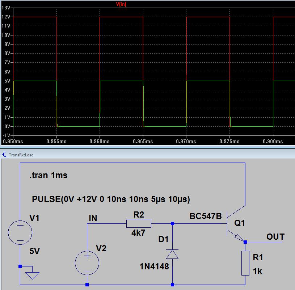
Task: Click the TransRxd.asc schematic window icon
Action: point(4,155)
